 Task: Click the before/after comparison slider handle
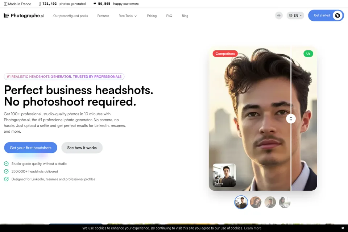(x=291, y=119)
